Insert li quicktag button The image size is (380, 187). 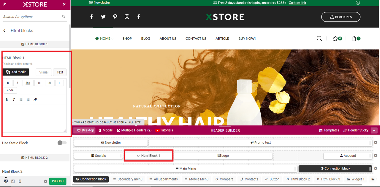tap(59, 83)
